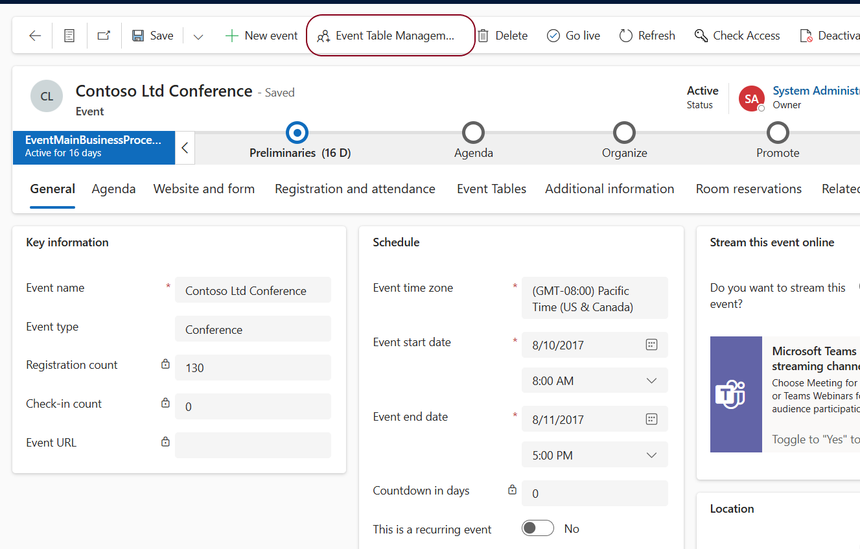The height and width of the screenshot is (549, 860).
Task: Click the Event start date field
Action: 594,345
